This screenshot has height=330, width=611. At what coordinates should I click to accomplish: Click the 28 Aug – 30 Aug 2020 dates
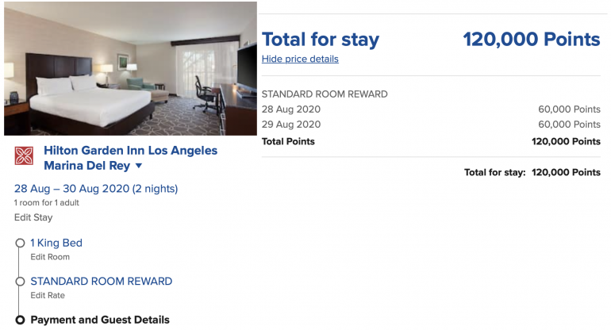click(96, 189)
